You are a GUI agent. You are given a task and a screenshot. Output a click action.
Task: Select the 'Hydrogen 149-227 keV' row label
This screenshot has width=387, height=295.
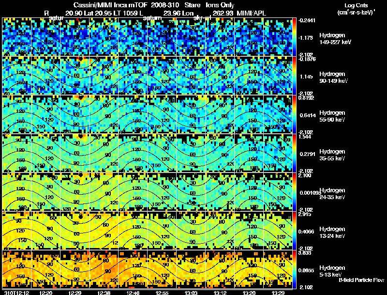point(335,39)
